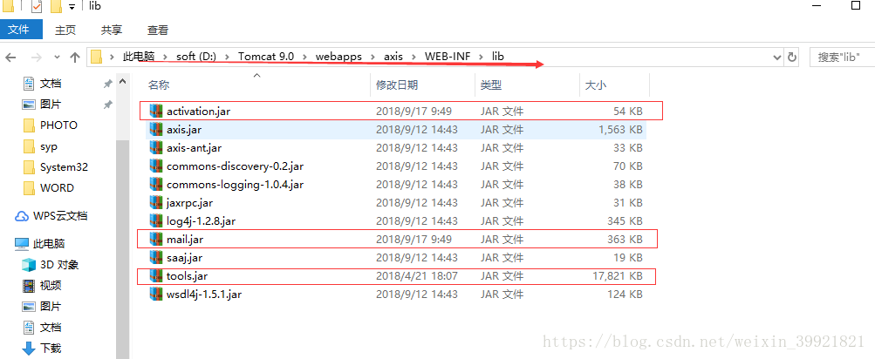Navigate to WEB-INF in address bar

(448, 57)
